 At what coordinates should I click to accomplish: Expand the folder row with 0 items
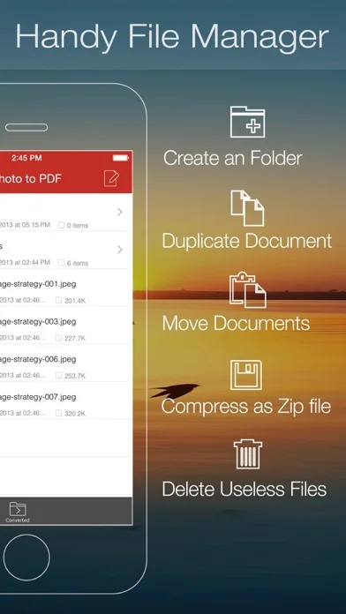click(66, 213)
